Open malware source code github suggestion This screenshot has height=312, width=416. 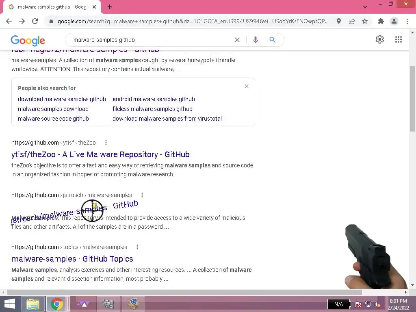(x=53, y=119)
